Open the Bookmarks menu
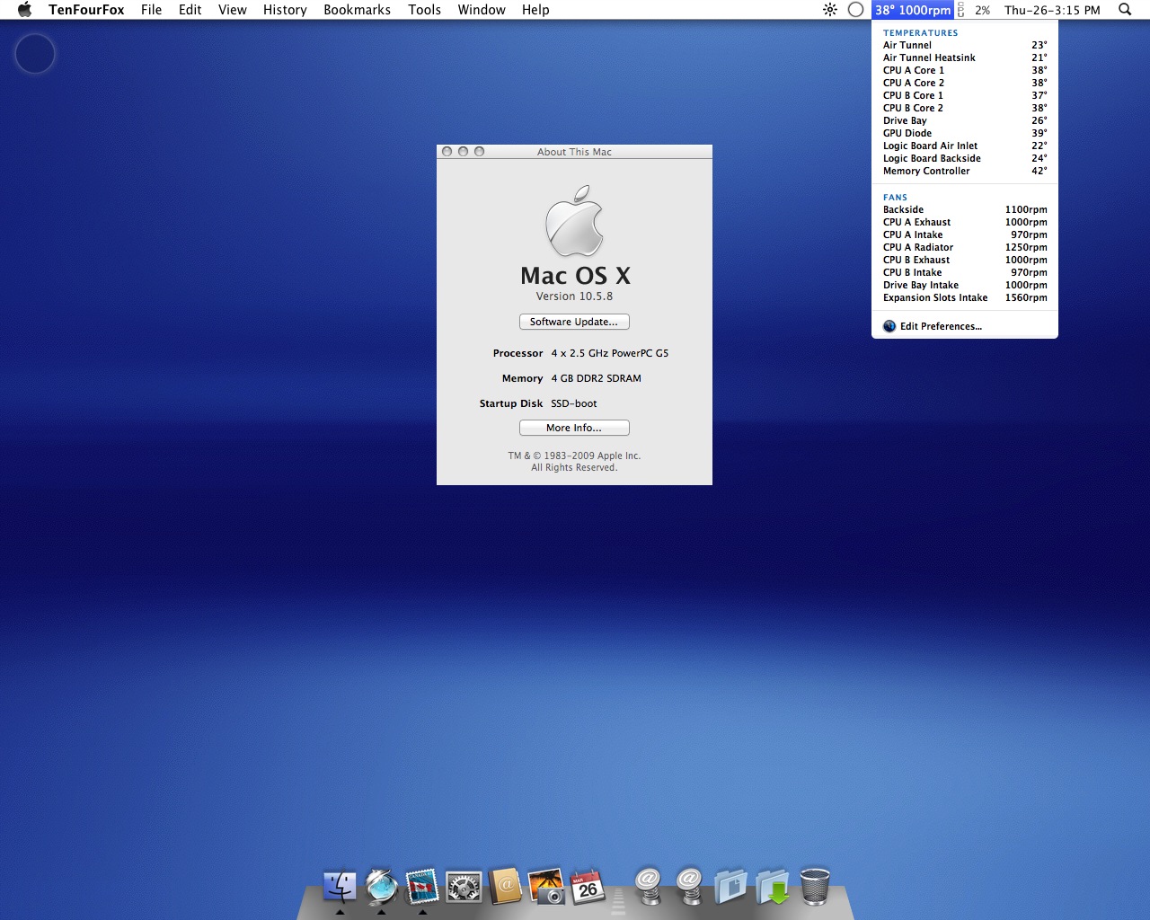Image resolution: width=1150 pixels, height=920 pixels. [357, 10]
